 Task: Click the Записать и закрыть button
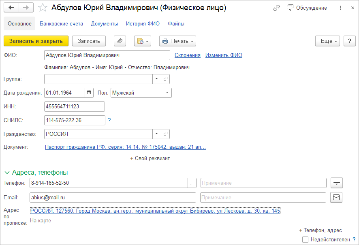36,41
